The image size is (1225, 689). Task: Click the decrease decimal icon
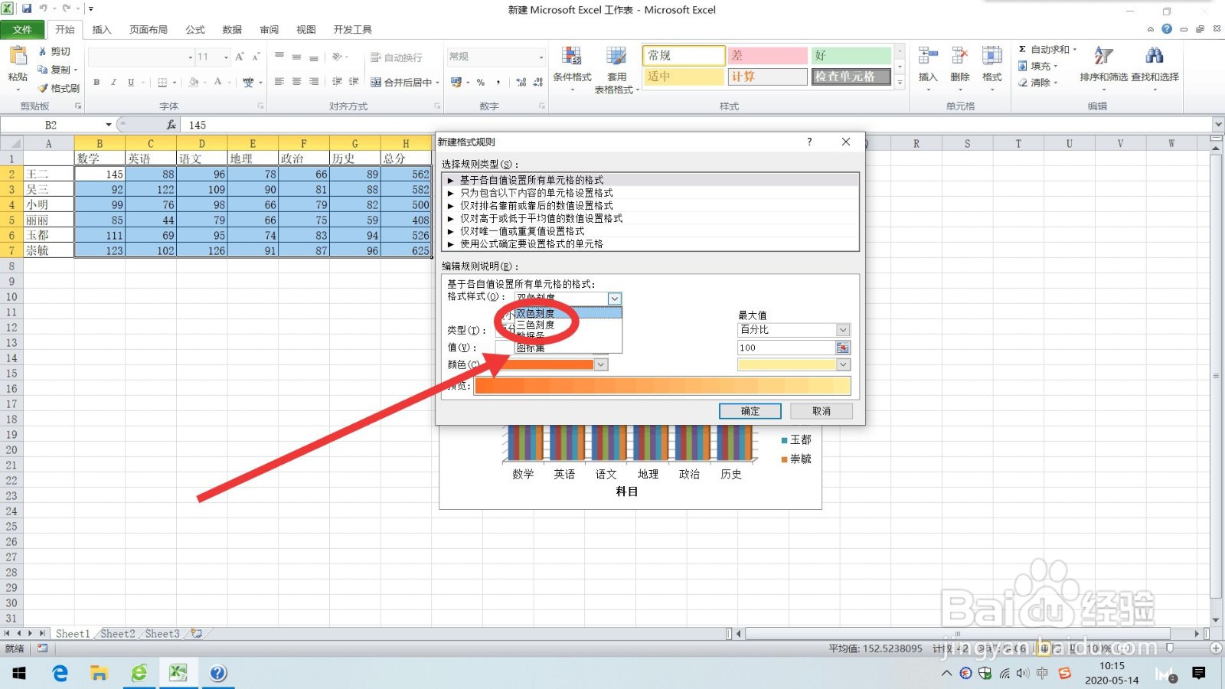[x=538, y=82]
